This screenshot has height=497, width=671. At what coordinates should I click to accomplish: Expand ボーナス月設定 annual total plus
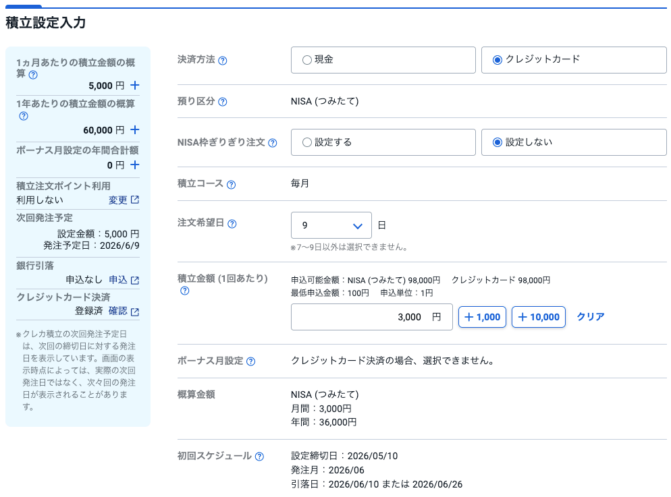point(134,165)
